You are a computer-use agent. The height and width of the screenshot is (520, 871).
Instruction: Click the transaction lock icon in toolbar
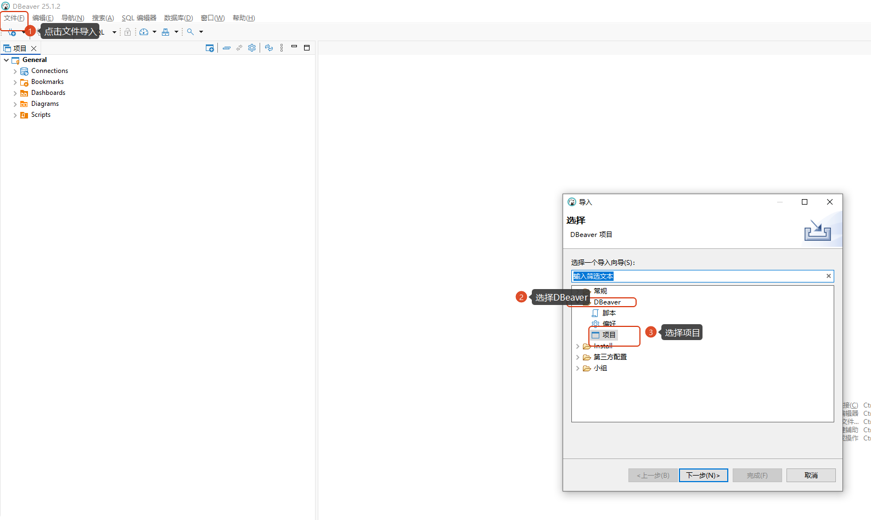tap(127, 32)
